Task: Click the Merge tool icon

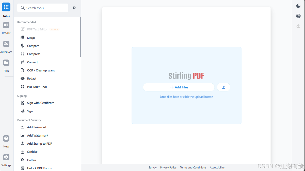Action: 23,38
